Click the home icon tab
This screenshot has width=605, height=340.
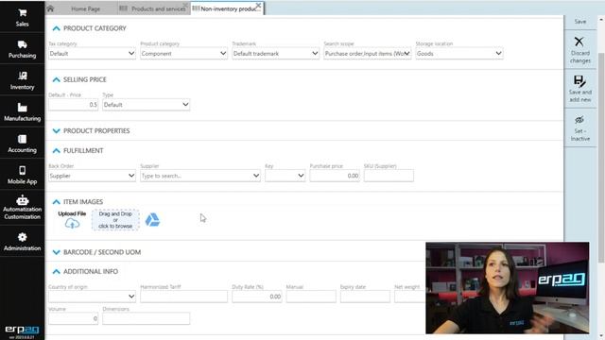pyautogui.click(x=50, y=8)
